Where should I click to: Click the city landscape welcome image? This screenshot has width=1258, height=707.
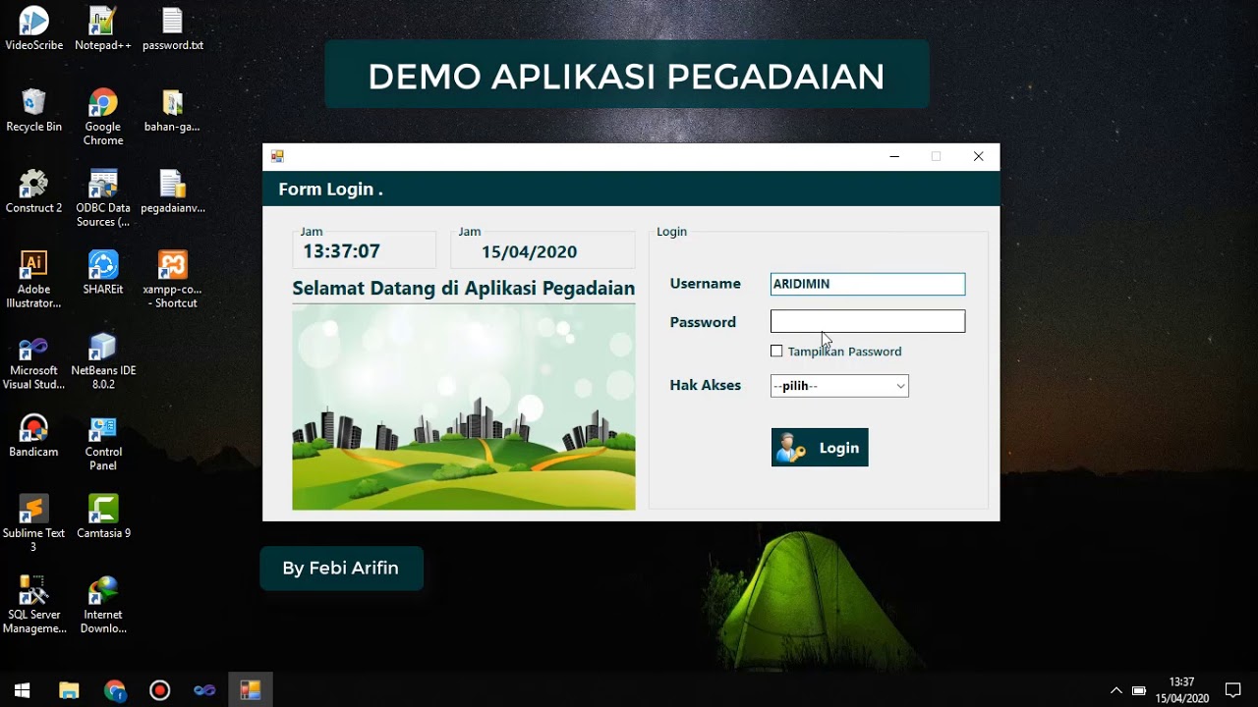point(464,408)
